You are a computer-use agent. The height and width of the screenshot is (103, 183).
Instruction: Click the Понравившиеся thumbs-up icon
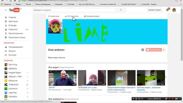[6, 47]
